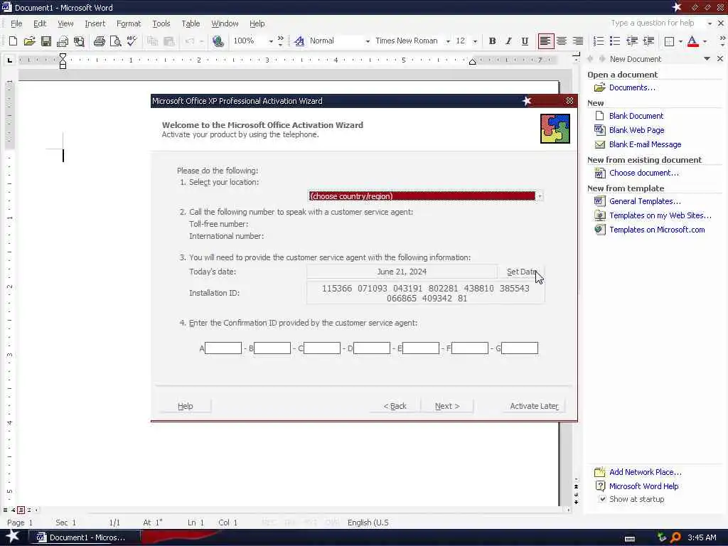728x546 pixels.
Task: Click the Back button in wizard
Action: pos(395,406)
